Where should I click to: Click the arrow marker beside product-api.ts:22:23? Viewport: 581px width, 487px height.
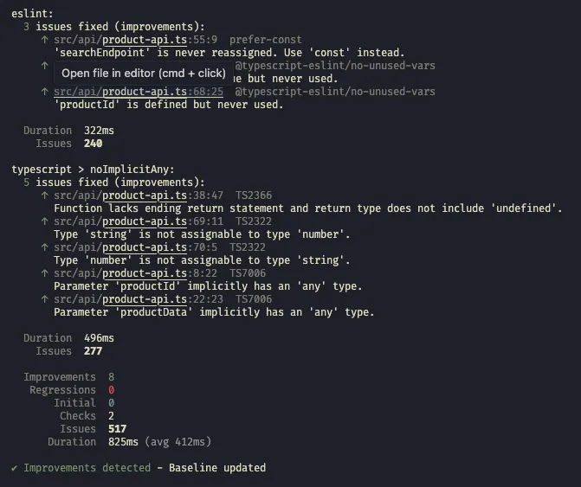44,299
